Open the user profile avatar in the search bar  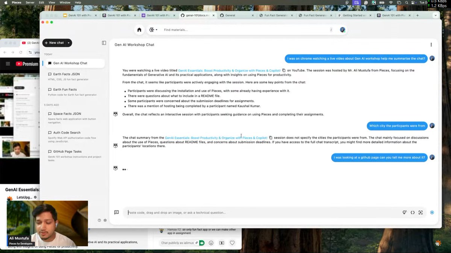[x=342, y=30]
